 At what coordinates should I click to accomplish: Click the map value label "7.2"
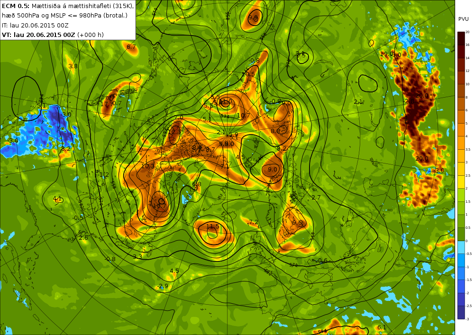click(x=253, y=223)
